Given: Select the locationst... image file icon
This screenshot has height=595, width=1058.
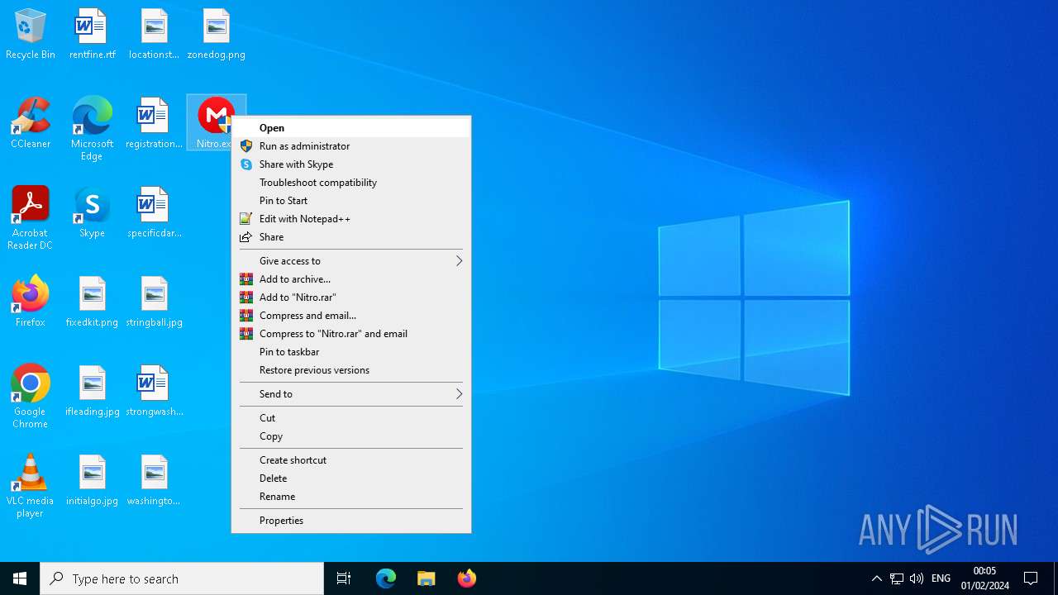Looking at the screenshot, I should pyautogui.click(x=155, y=35).
